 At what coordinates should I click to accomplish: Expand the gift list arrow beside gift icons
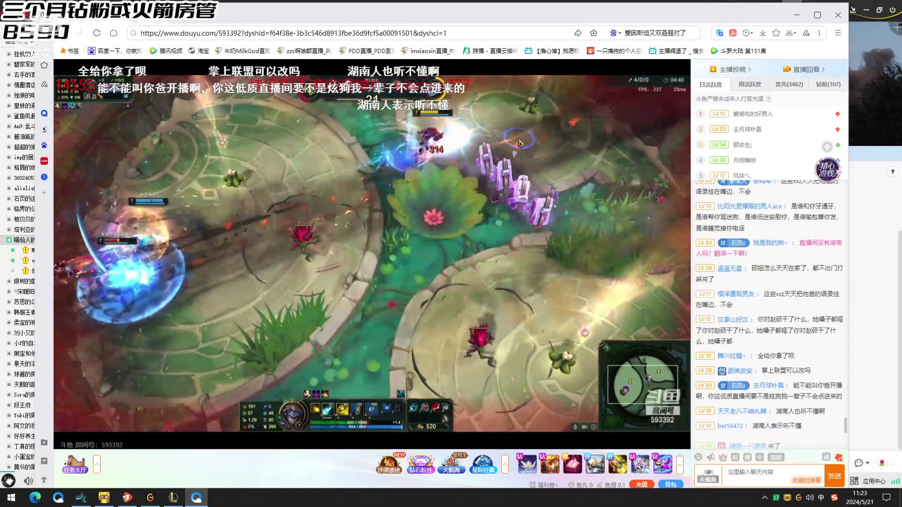[x=679, y=464]
